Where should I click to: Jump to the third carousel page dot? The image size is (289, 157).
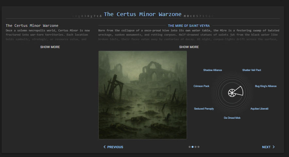tap(195, 147)
